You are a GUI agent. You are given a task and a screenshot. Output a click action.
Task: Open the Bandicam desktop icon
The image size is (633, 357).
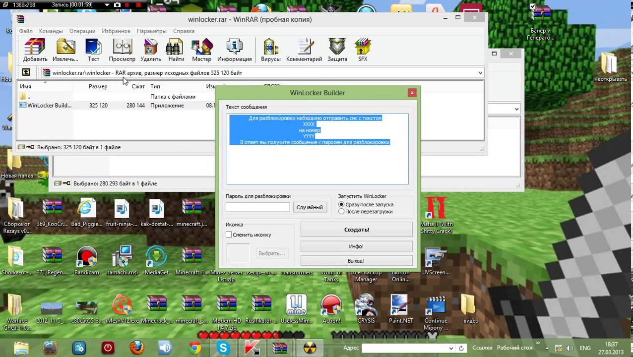click(x=87, y=261)
